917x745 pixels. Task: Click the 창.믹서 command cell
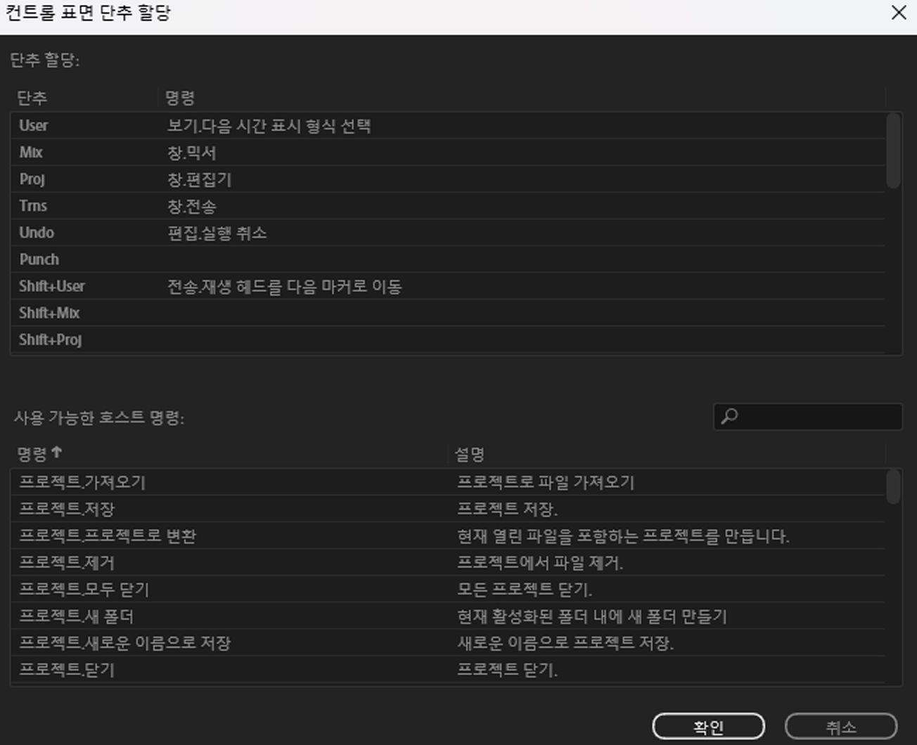(191, 153)
